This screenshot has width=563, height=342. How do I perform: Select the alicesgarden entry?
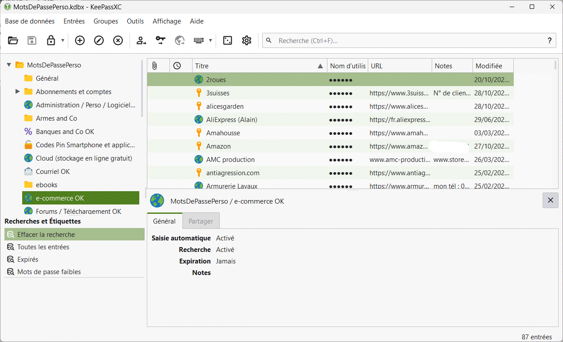pyautogui.click(x=331, y=106)
